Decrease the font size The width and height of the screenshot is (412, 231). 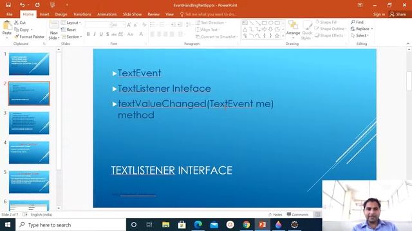coord(135,25)
